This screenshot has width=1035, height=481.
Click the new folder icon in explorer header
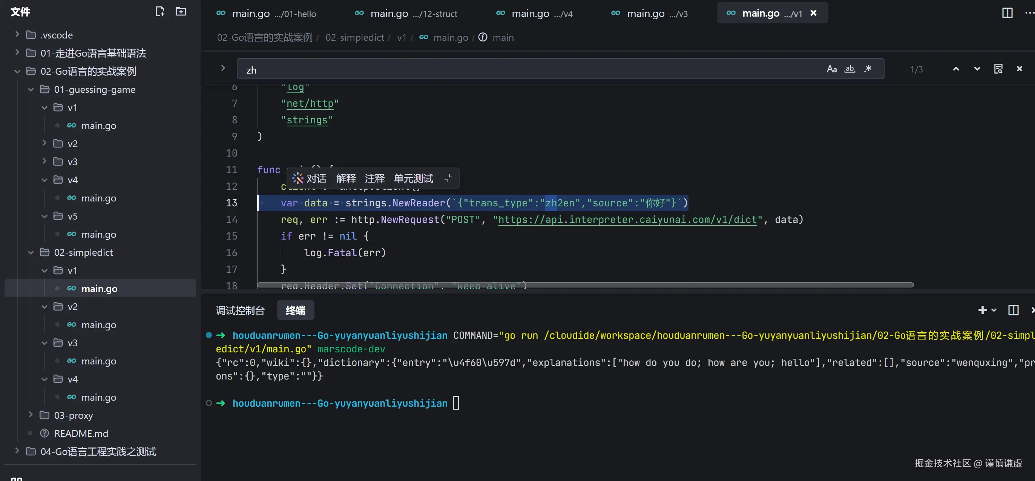(x=181, y=12)
